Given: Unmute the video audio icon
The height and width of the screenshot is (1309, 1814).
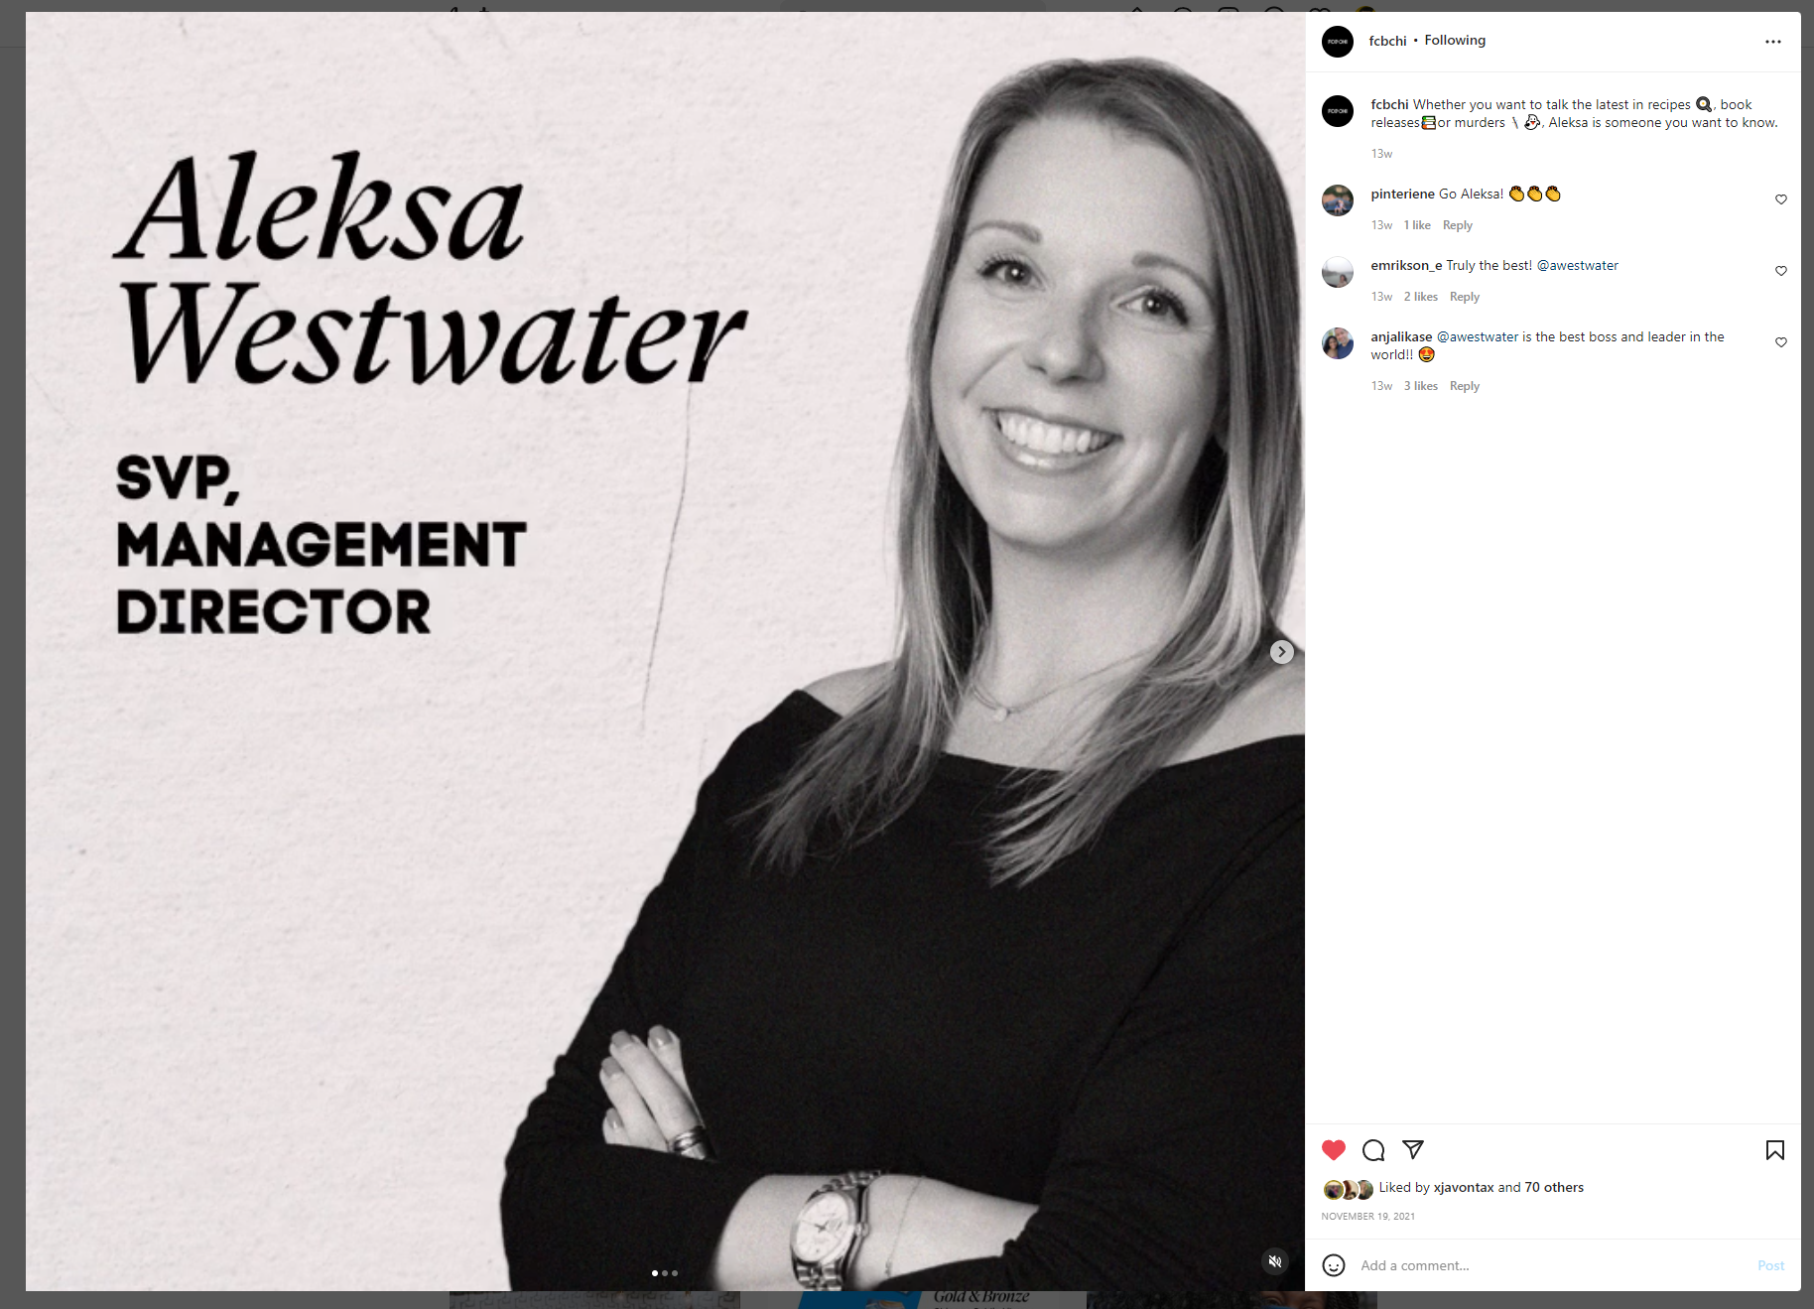Looking at the screenshot, I should (1275, 1261).
